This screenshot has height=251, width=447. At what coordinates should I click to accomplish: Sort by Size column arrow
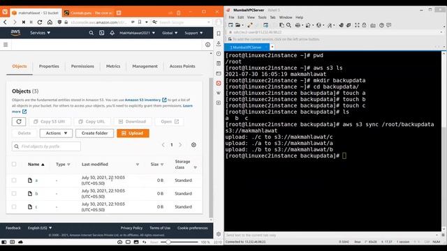162,165
